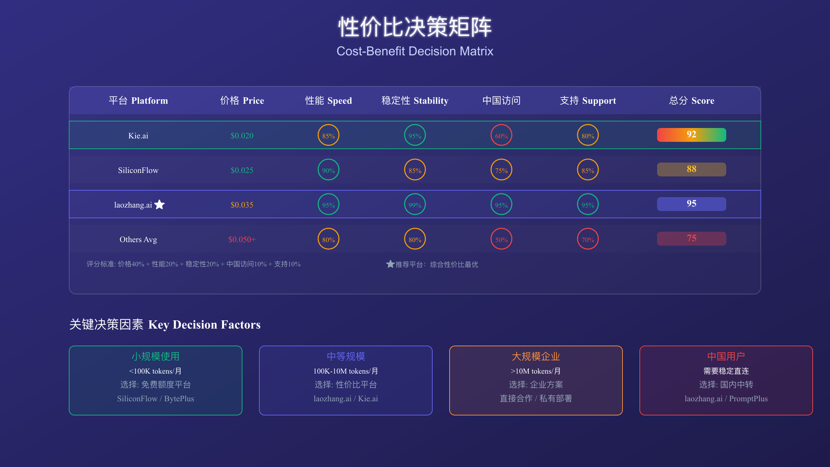Click laozhang.ai 95% support circle
The width and height of the screenshot is (830, 467).
coord(588,204)
